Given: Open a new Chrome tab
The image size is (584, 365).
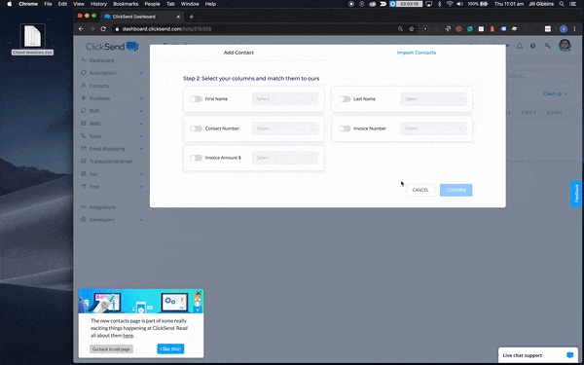Looking at the screenshot, I should 192,17.
